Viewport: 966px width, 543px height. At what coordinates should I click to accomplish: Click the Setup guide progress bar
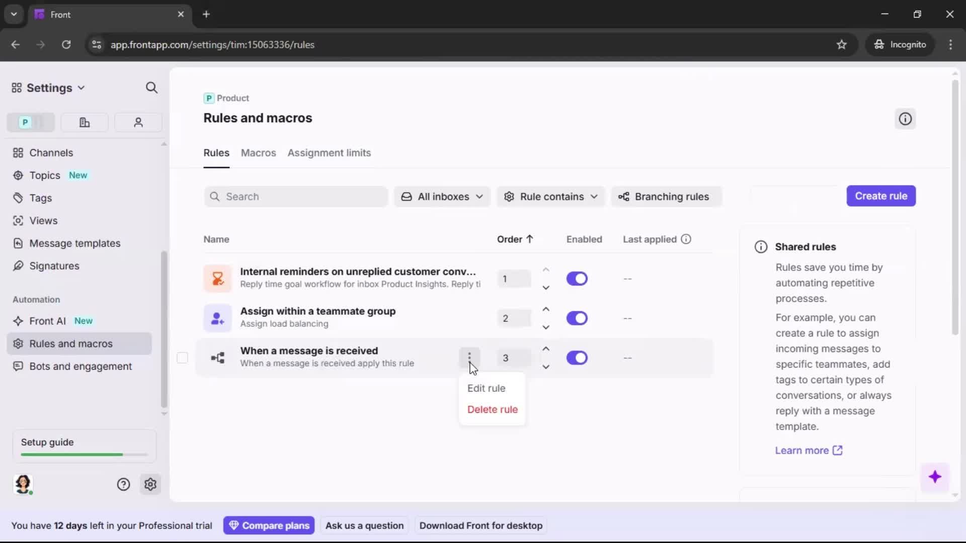point(83,454)
